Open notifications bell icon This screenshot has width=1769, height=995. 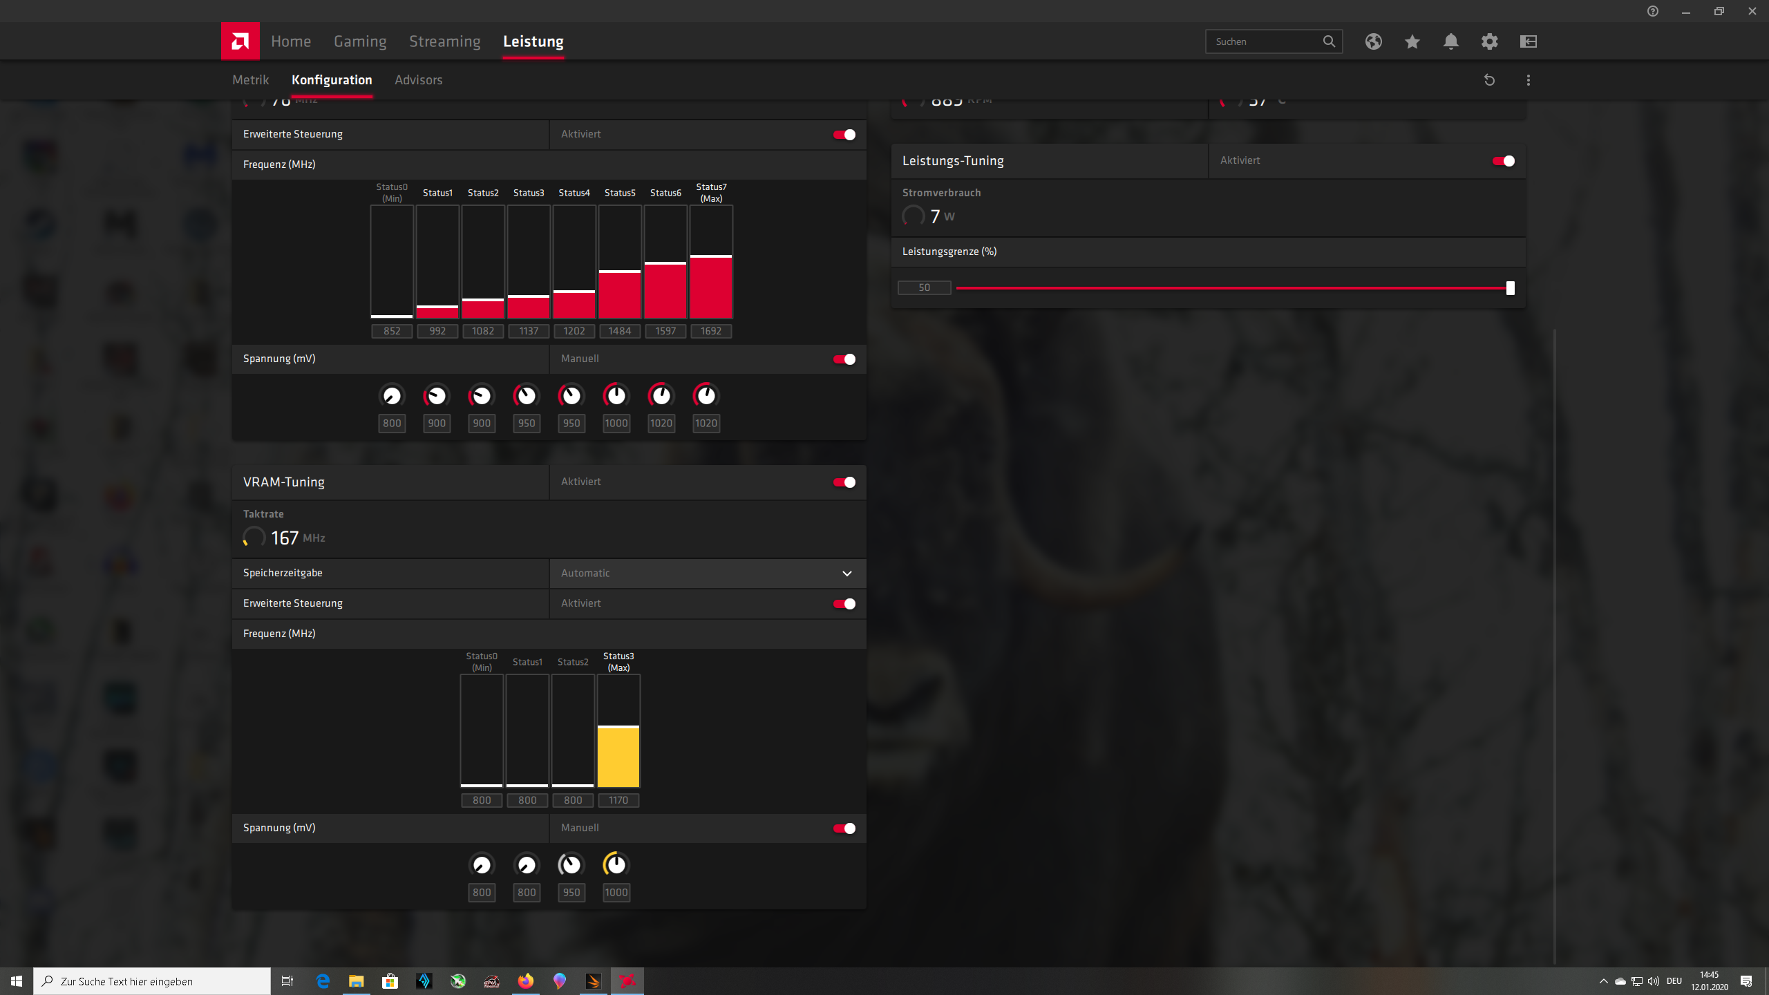pyautogui.click(x=1450, y=41)
